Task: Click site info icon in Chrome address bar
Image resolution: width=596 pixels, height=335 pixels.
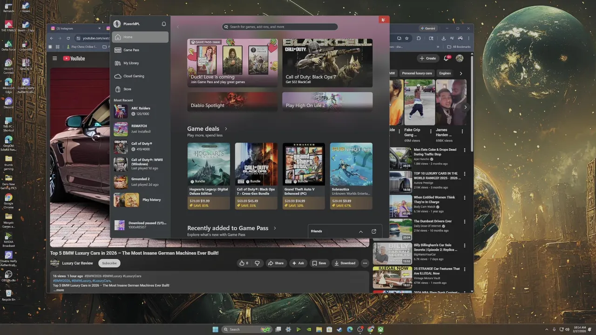Action: point(78,38)
